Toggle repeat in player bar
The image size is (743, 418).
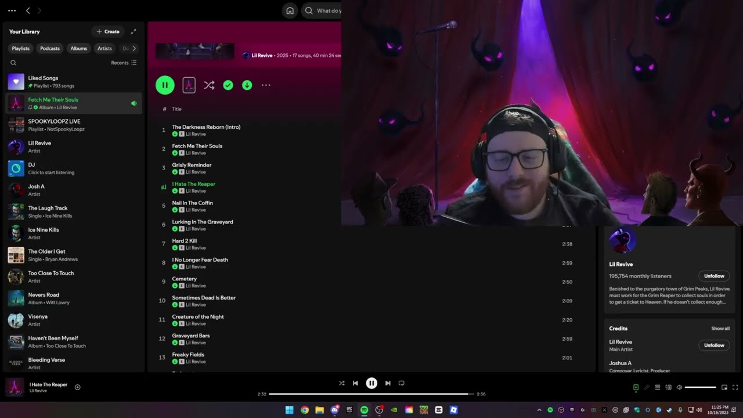(401, 383)
